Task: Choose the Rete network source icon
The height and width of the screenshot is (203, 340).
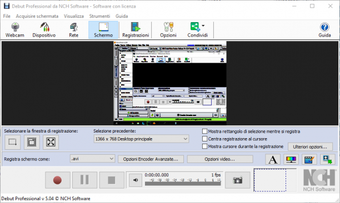Action: [x=74, y=30]
